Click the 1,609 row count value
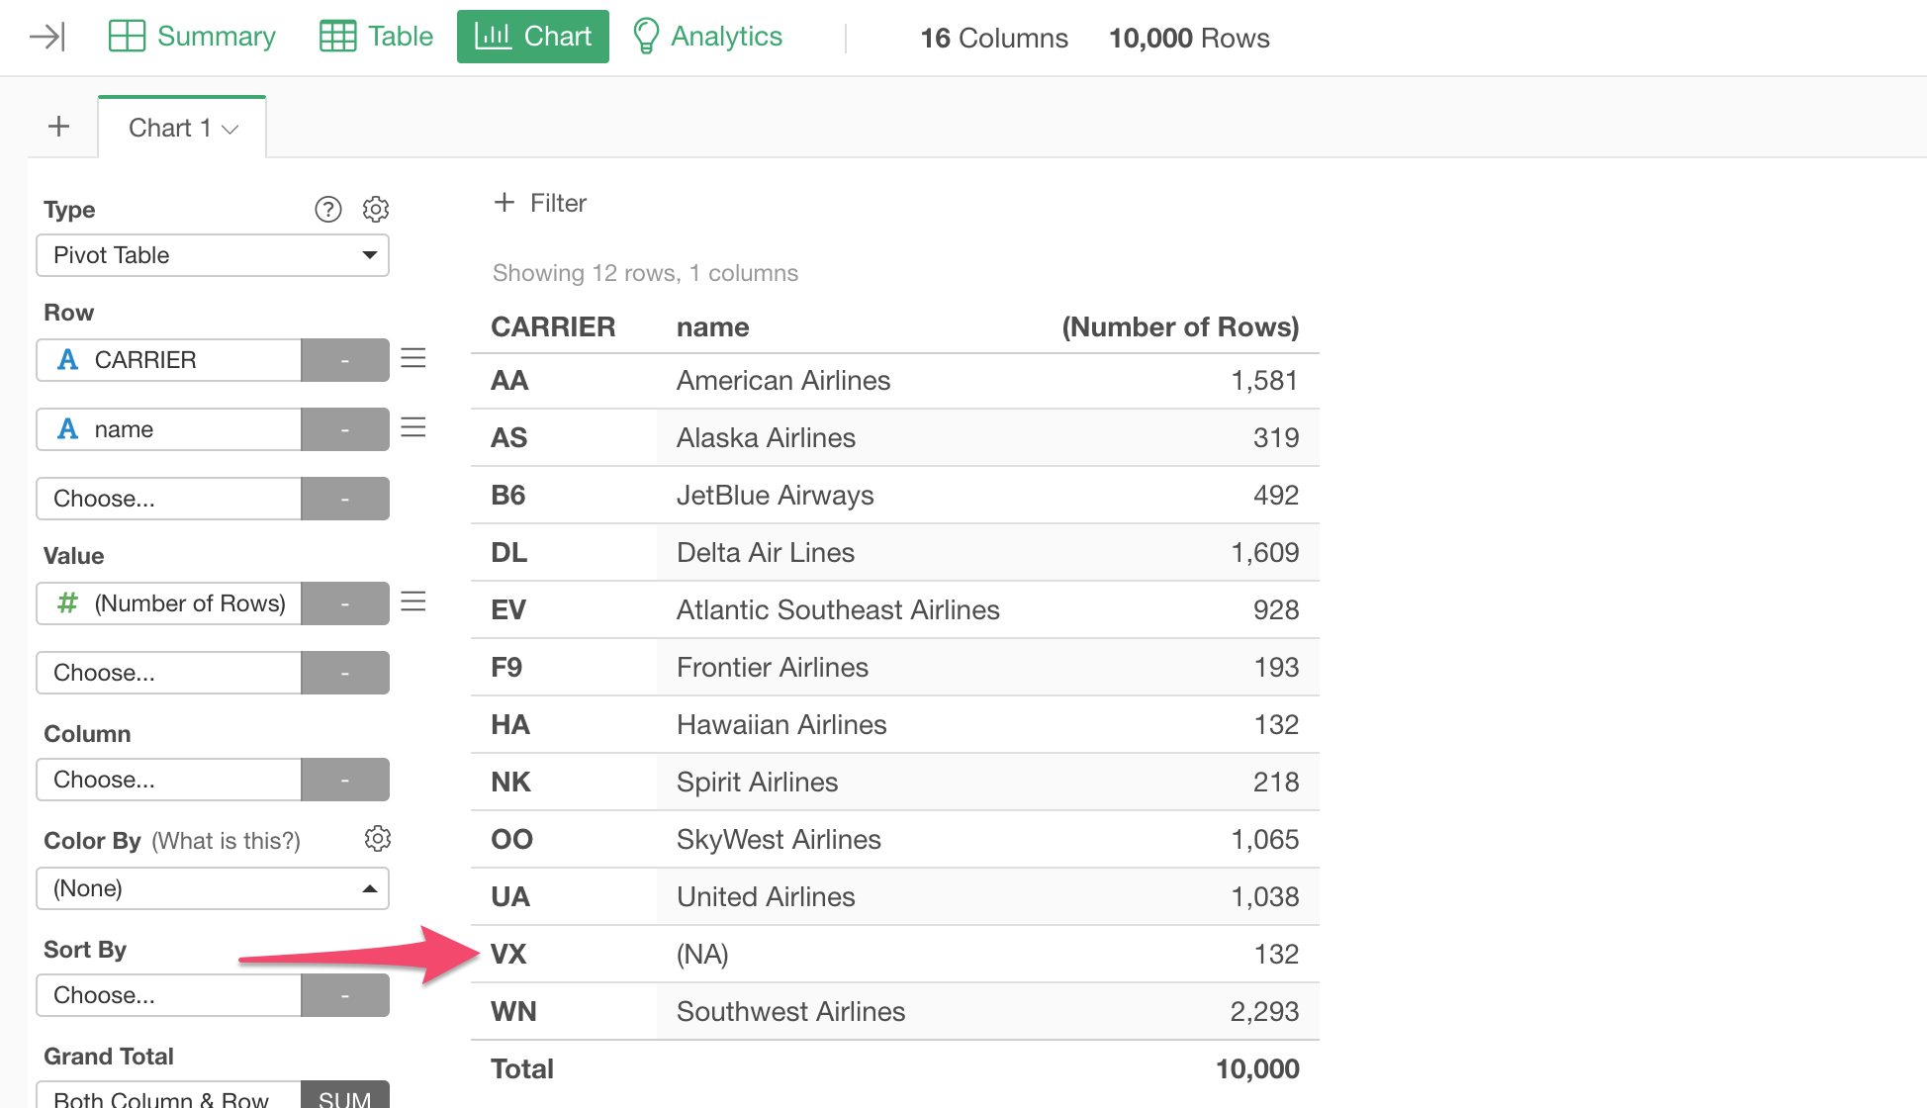Viewport: 1927px width, 1108px height. (1264, 553)
